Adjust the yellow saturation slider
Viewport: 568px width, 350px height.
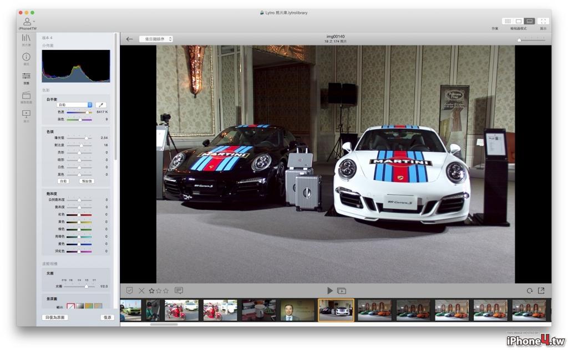pos(79,222)
